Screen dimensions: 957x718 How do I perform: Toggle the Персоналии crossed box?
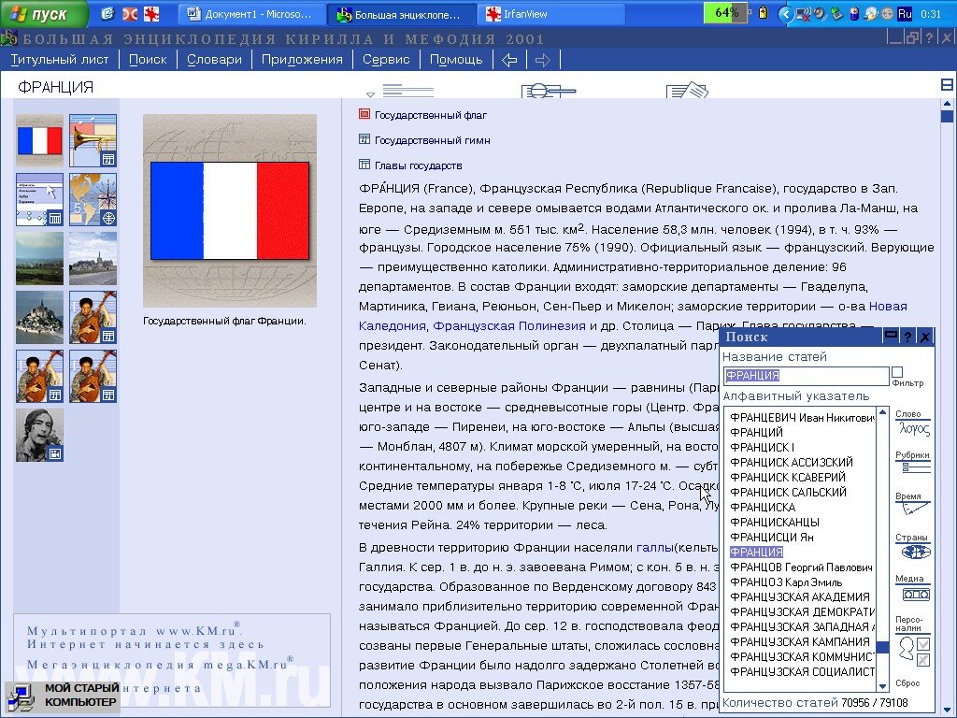click(923, 660)
